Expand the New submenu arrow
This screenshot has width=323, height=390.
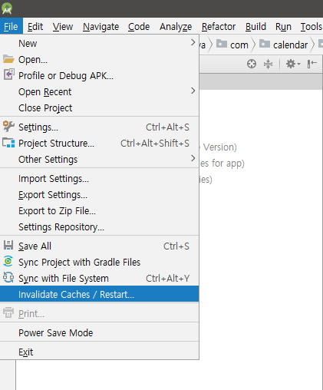[193, 42]
